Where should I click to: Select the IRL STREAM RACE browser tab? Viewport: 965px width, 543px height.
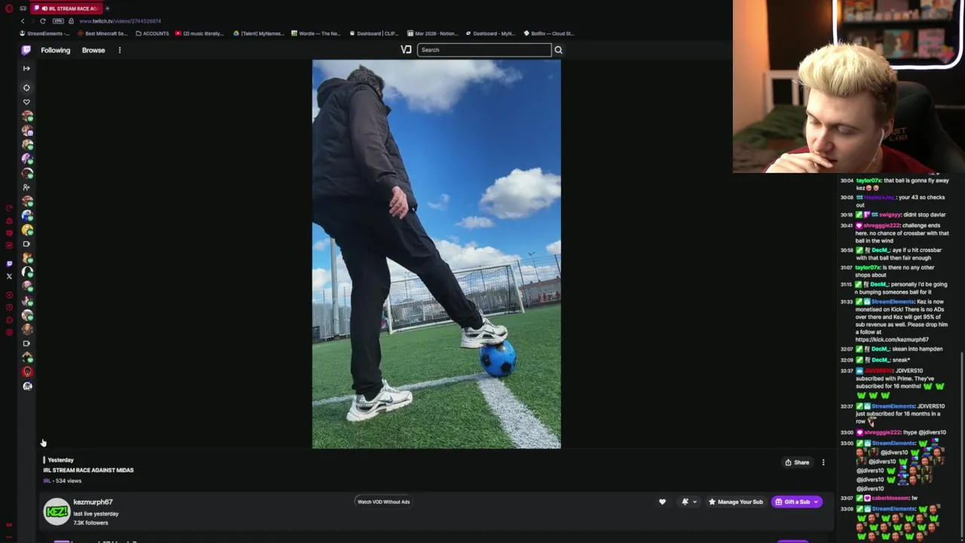[x=66, y=8]
